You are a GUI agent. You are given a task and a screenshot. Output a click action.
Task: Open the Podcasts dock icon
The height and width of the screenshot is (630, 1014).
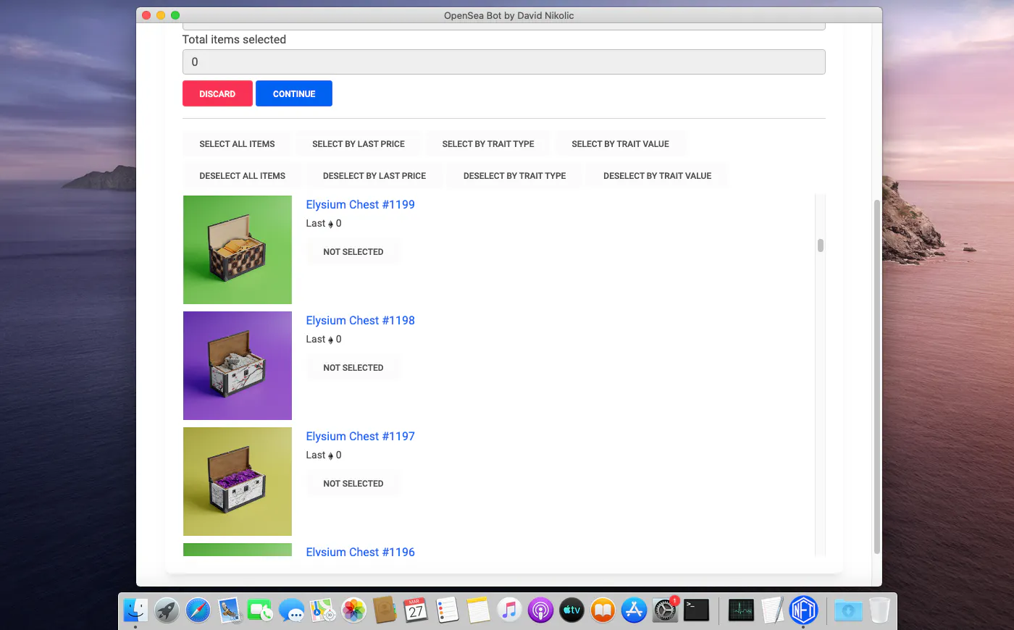pos(540,610)
